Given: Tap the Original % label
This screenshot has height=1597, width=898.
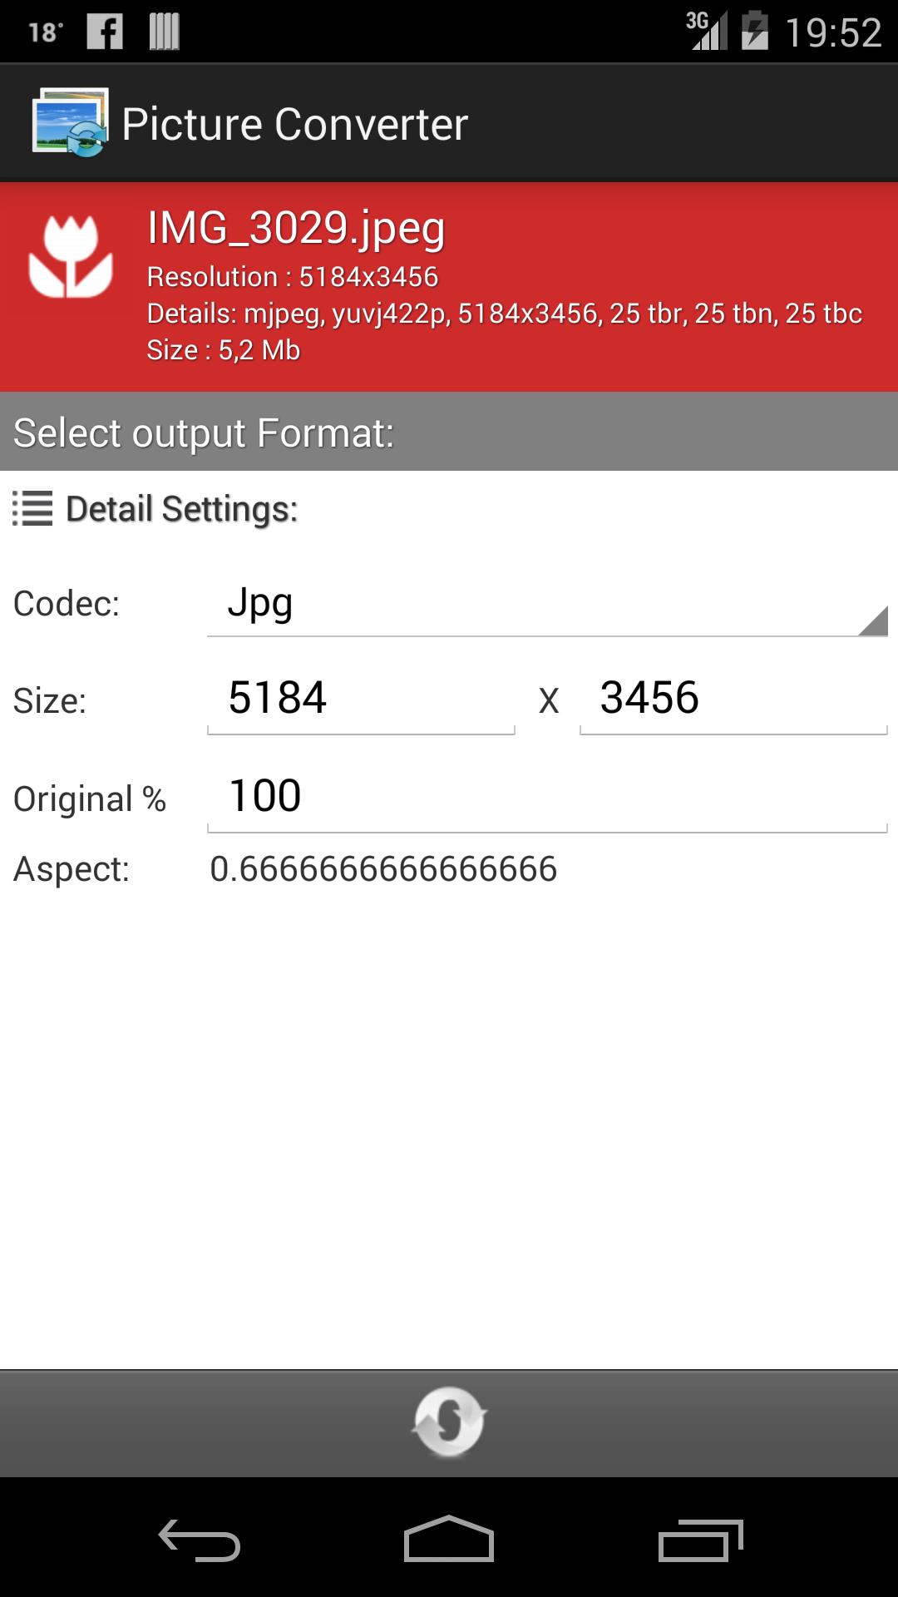Looking at the screenshot, I should coord(90,799).
